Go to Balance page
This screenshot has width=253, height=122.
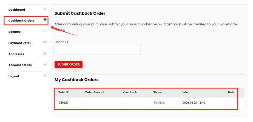pyautogui.click(x=15, y=32)
